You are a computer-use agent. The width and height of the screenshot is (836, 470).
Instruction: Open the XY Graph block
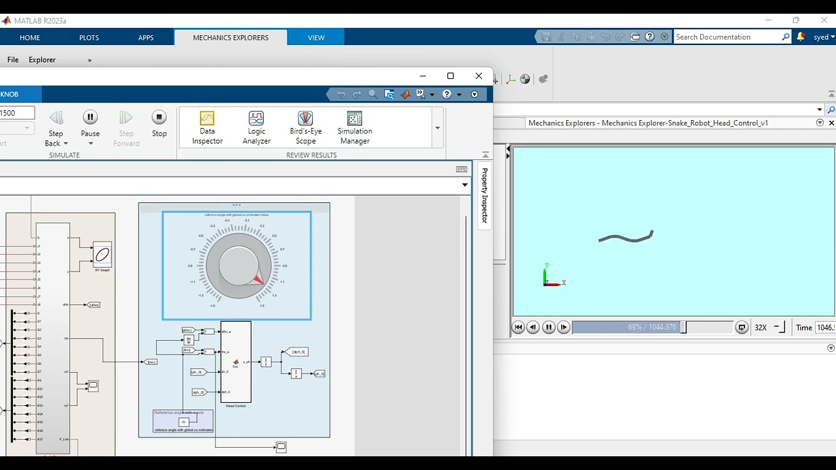click(102, 255)
